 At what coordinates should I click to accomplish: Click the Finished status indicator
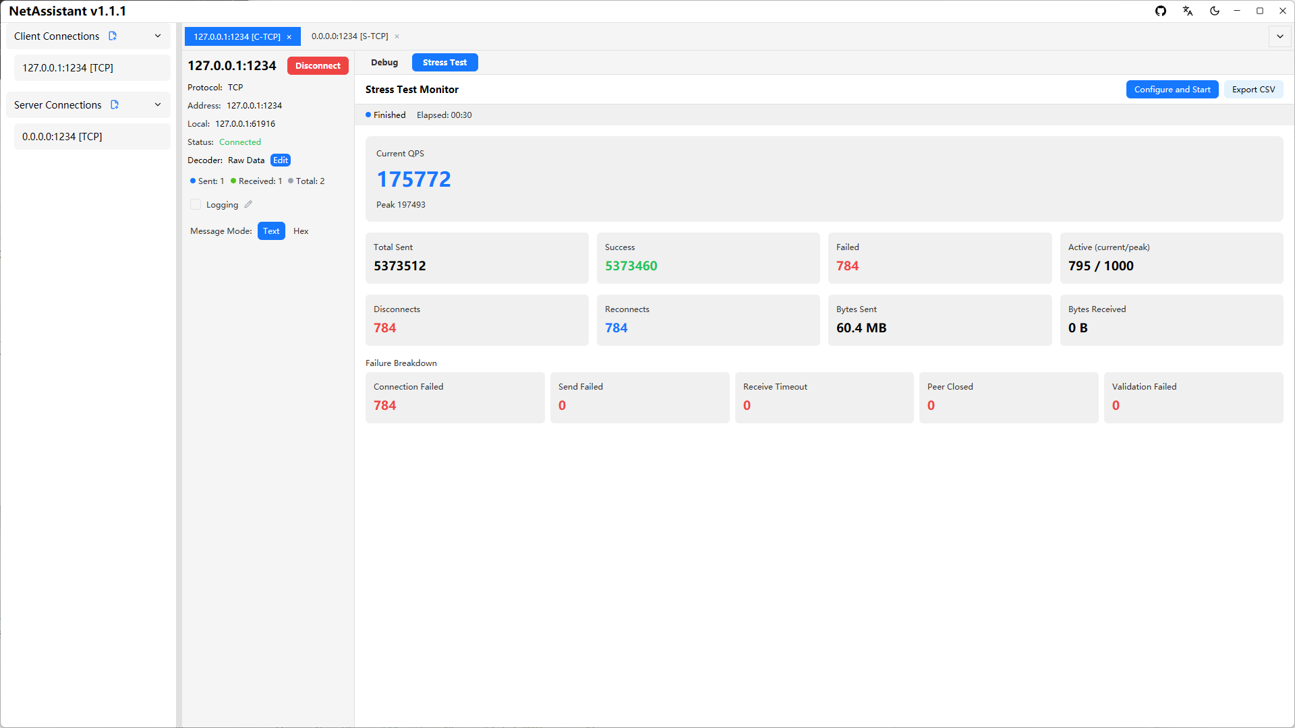tap(386, 115)
